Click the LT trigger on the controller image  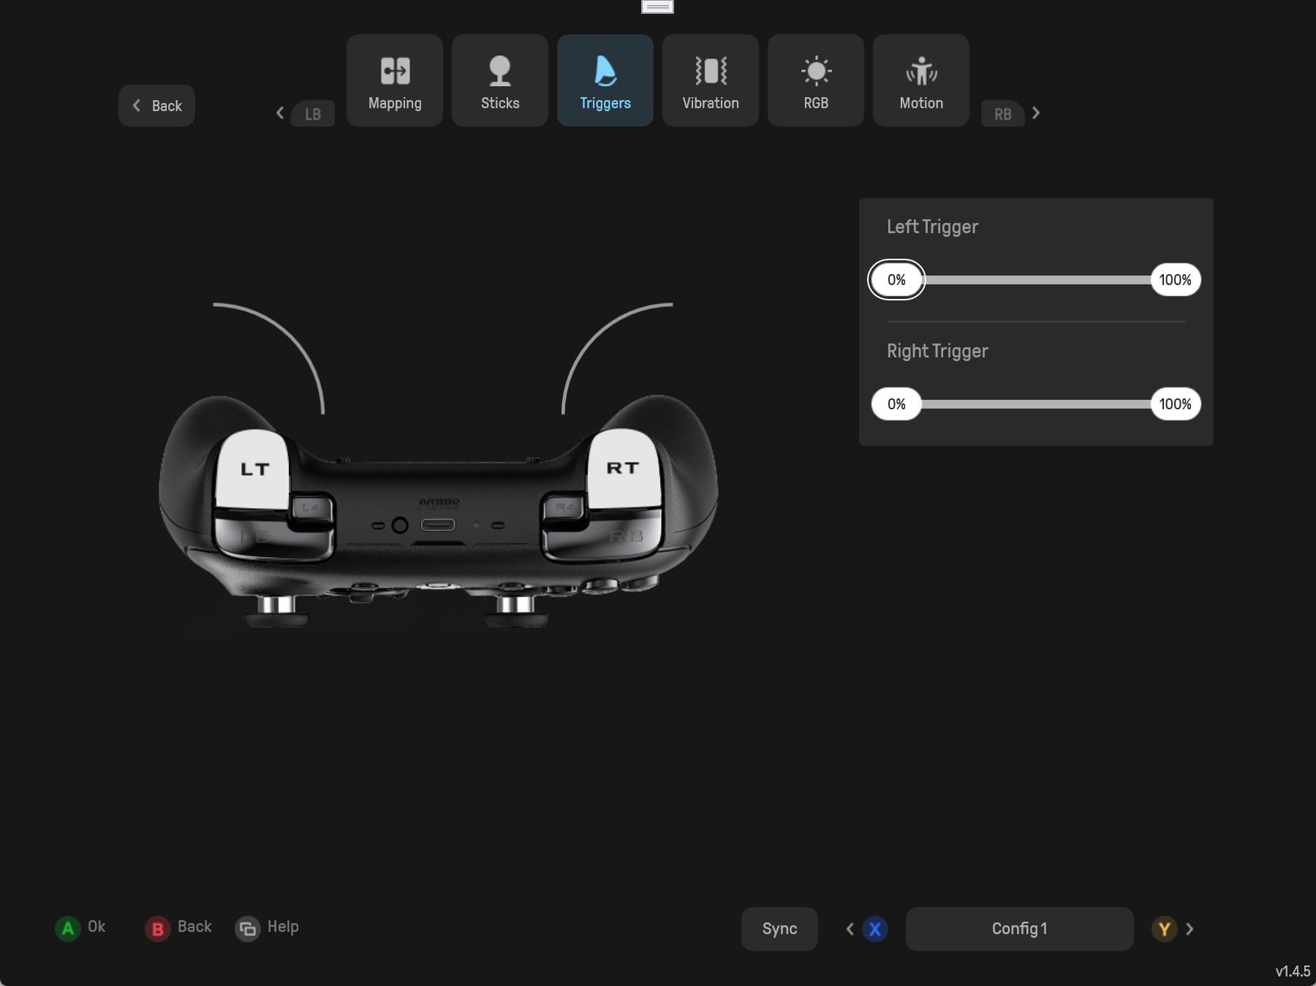point(254,469)
